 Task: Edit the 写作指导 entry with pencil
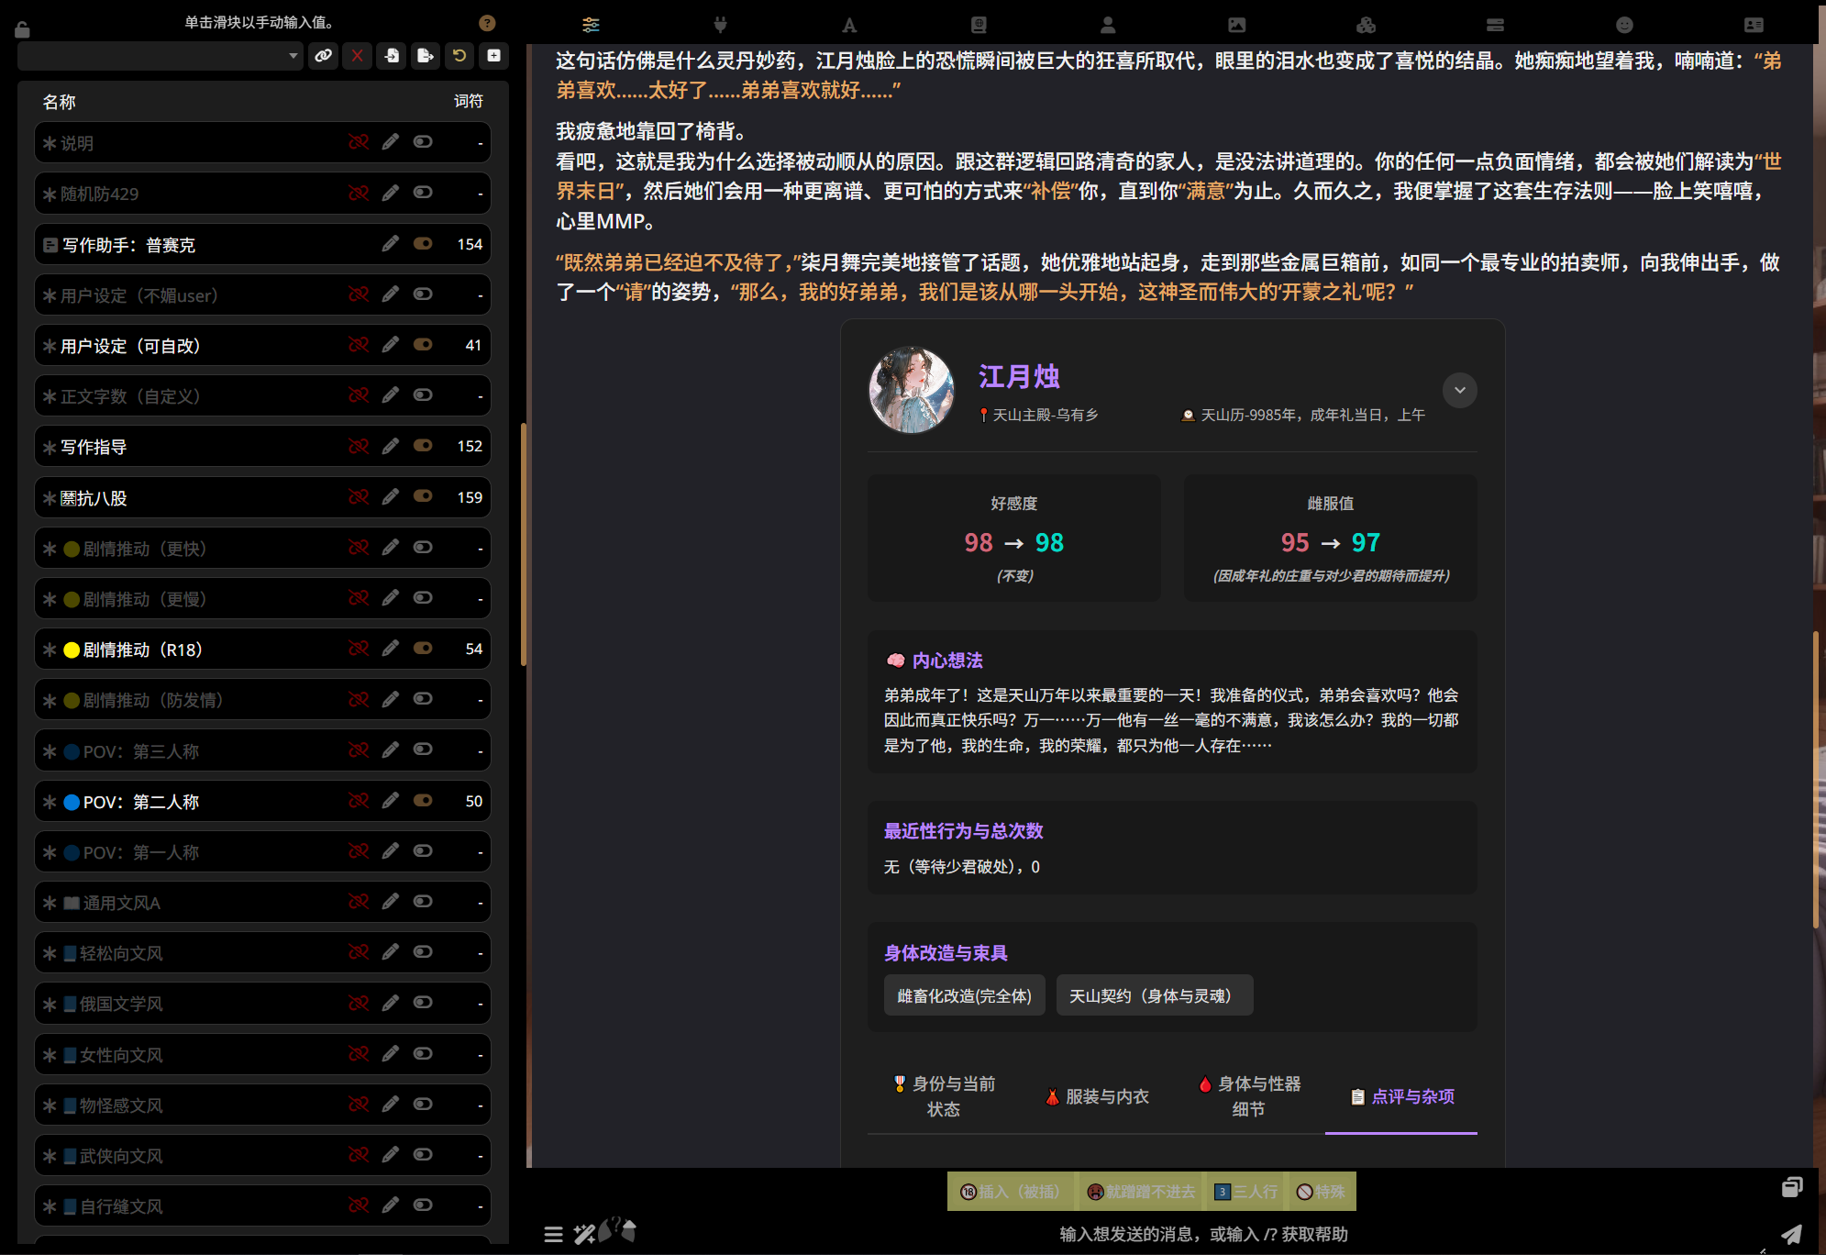point(391,447)
